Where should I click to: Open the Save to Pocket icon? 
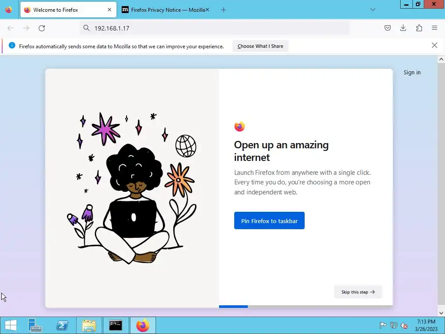pyautogui.click(x=387, y=28)
